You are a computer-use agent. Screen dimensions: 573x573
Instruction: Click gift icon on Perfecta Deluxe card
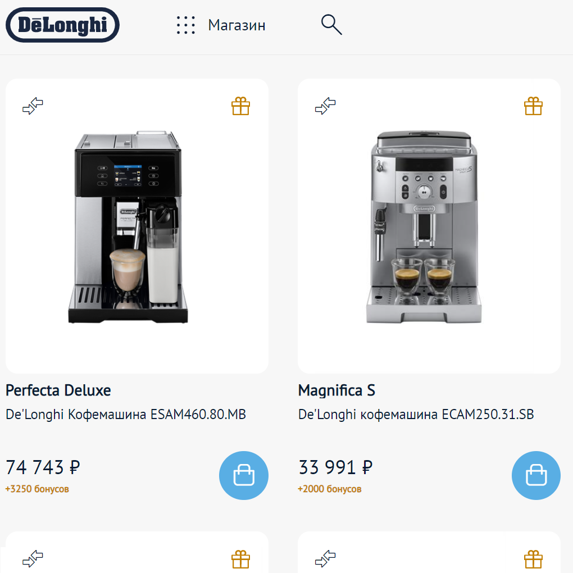click(x=241, y=106)
